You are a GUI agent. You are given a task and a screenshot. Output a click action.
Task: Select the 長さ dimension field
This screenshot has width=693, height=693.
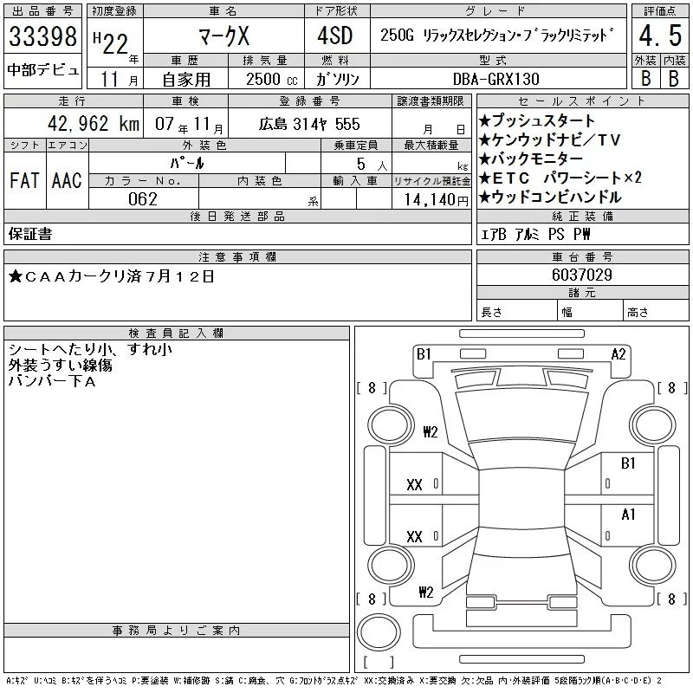click(517, 312)
